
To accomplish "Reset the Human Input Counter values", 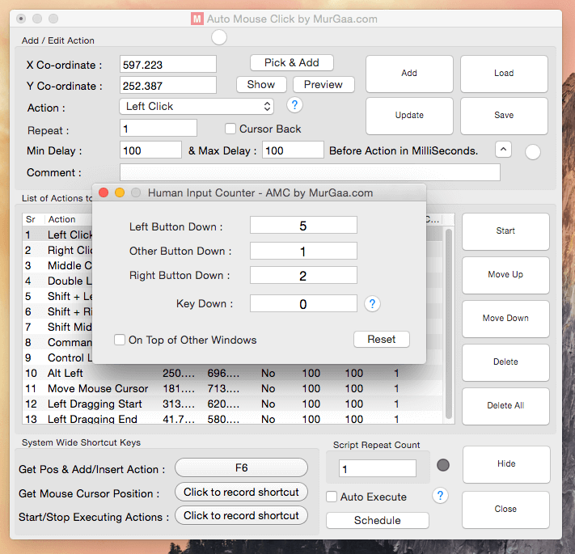I will [x=382, y=339].
